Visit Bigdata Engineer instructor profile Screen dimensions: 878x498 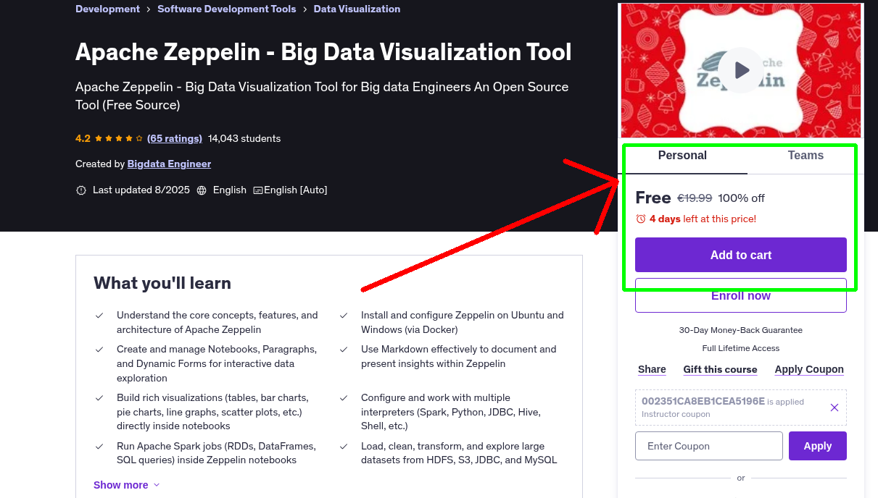tap(169, 164)
